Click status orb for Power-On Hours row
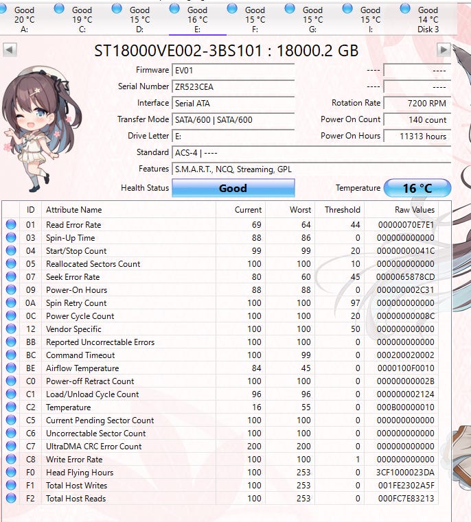 coord(11,289)
